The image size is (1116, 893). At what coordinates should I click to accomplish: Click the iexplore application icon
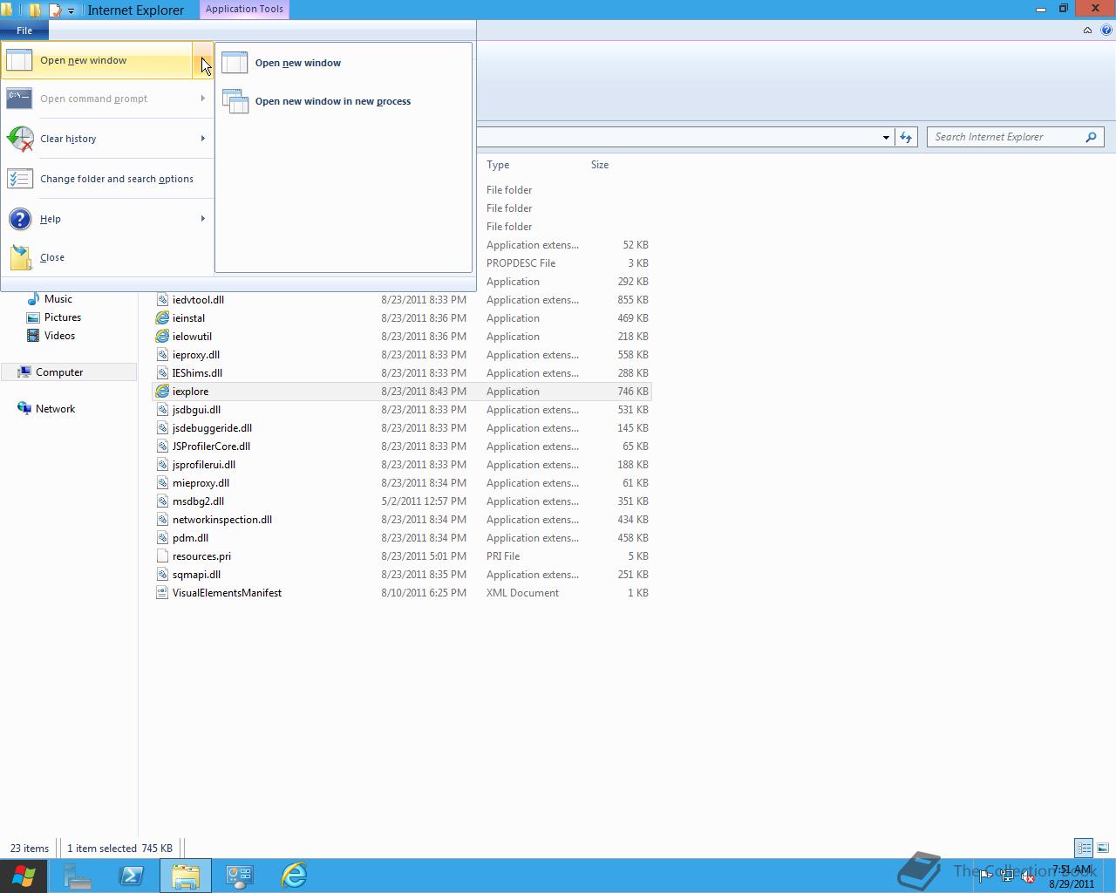pyautogui.click(x=162, y=392)
